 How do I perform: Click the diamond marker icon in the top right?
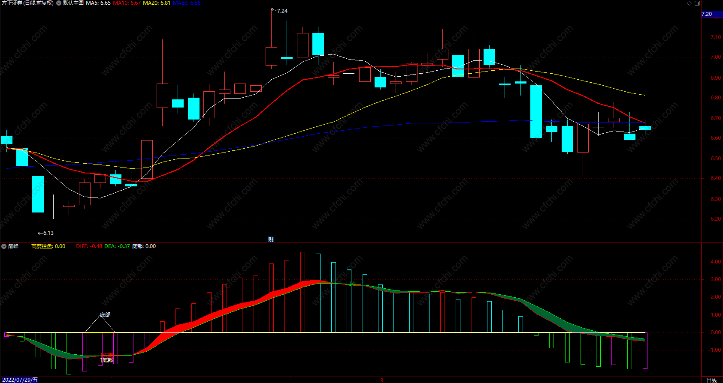tap(690, 3)
